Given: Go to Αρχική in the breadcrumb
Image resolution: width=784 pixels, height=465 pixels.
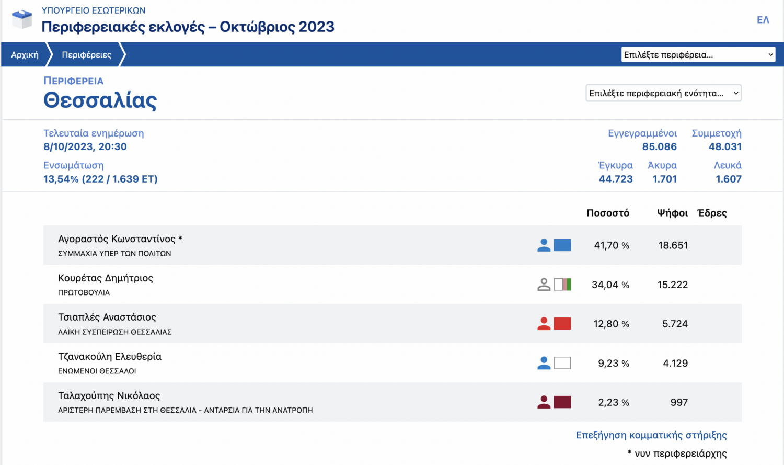Looking at the screenshot, I should coord(25,54).
